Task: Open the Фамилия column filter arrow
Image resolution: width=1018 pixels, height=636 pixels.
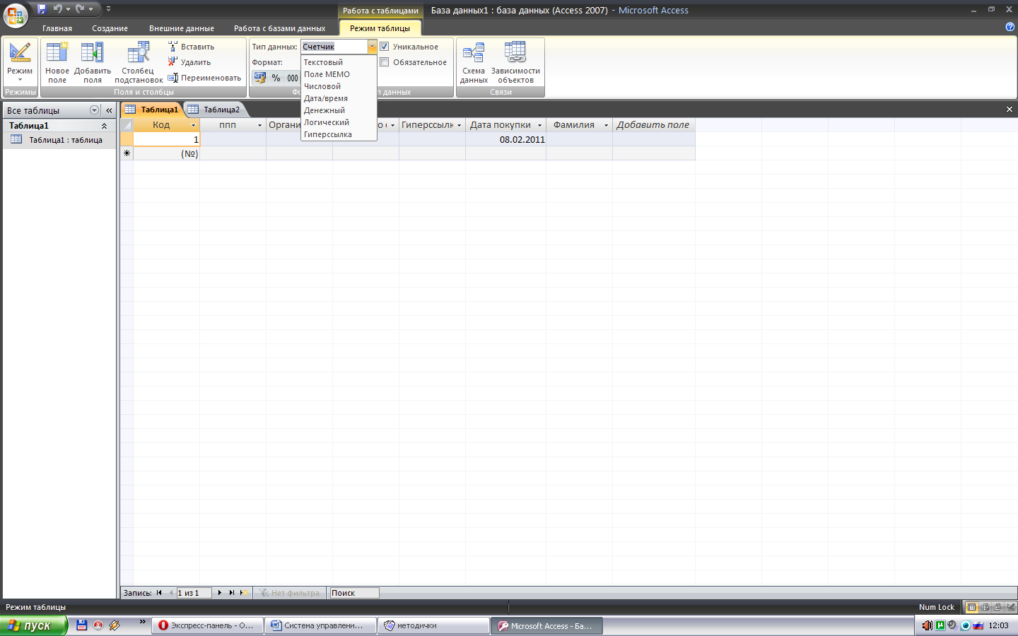Action: click(606, 125)
